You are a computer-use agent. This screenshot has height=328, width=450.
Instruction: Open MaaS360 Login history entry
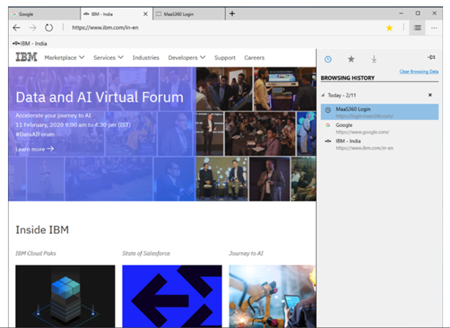379,112
